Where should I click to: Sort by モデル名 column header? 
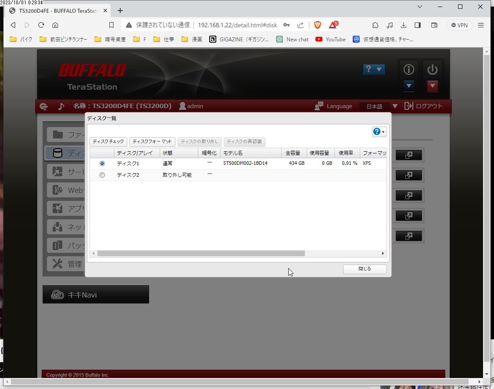click(251, 153)
